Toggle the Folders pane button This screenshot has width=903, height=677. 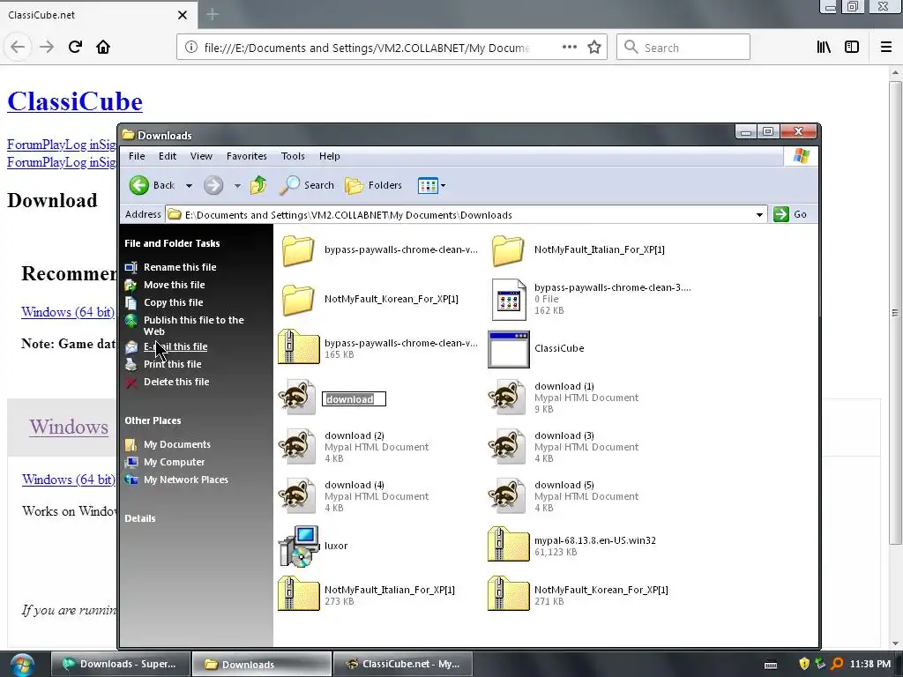coord(373,185)
